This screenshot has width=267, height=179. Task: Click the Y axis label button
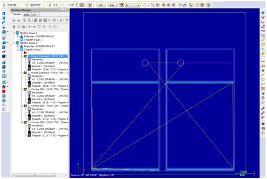[27, 5]
